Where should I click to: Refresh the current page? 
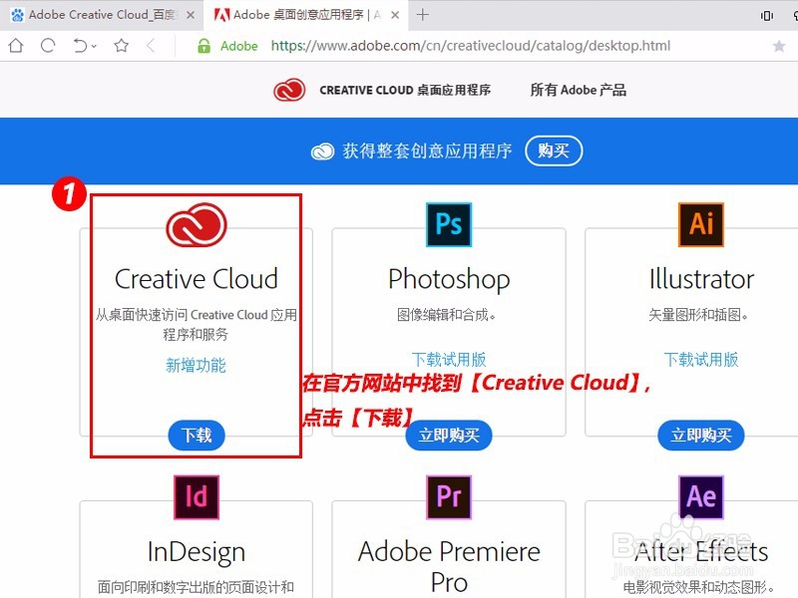[46, 45]
